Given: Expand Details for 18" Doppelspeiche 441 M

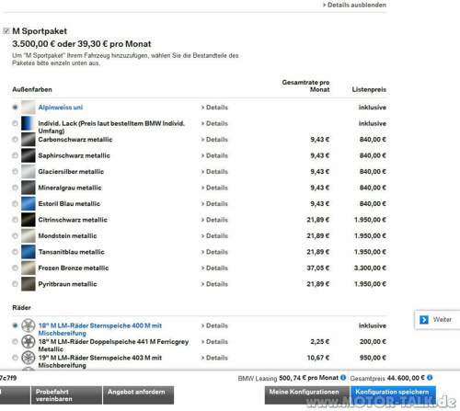Looking at the screenshot, I should click(x=214, y=342).
